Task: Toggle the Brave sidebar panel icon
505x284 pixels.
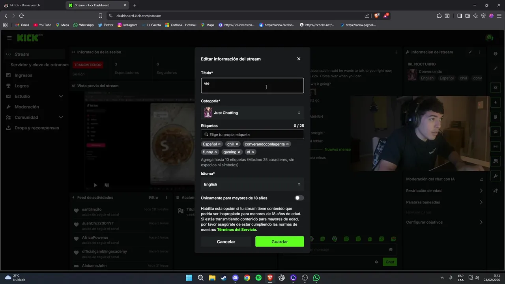Action: 460,16
